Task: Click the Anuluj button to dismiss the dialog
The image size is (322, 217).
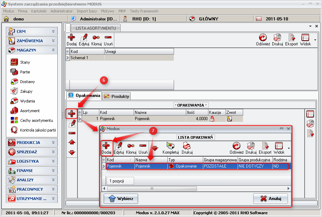Action: 271,198
